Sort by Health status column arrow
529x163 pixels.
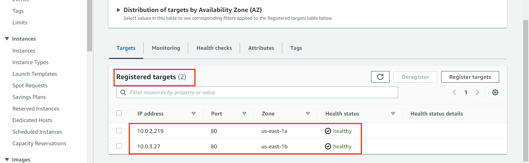[x=393, y=114]
